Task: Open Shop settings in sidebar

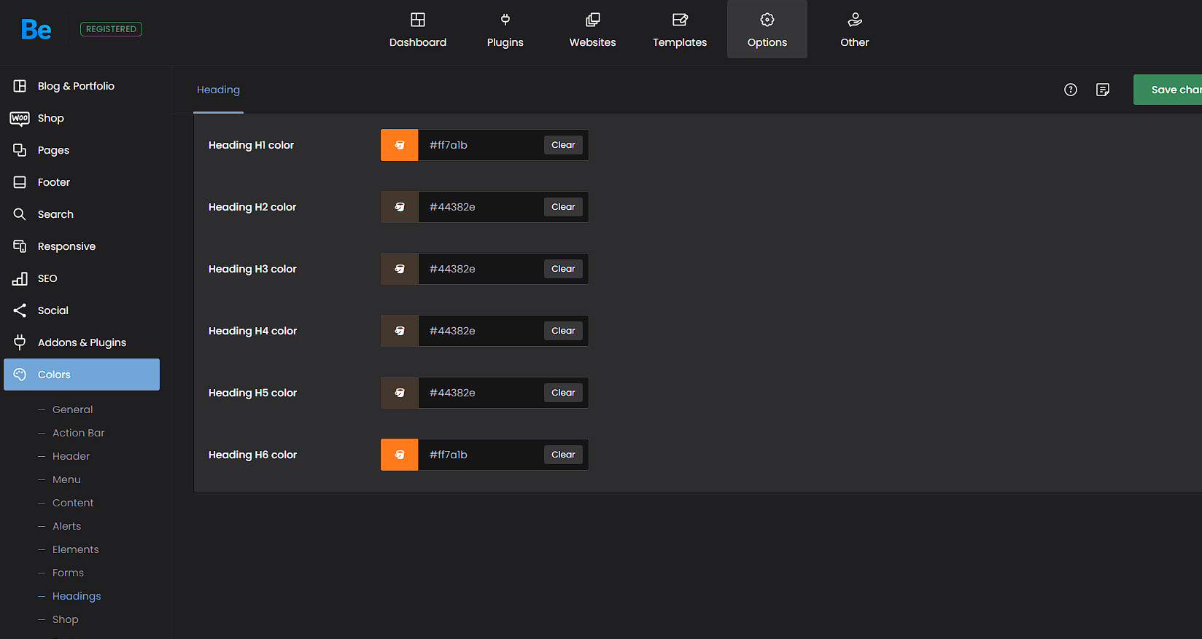Action: 82,118
